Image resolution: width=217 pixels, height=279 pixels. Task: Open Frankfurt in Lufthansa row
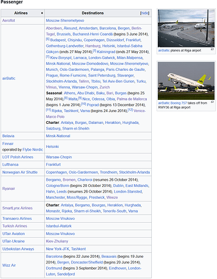click(x=54, y=165)
